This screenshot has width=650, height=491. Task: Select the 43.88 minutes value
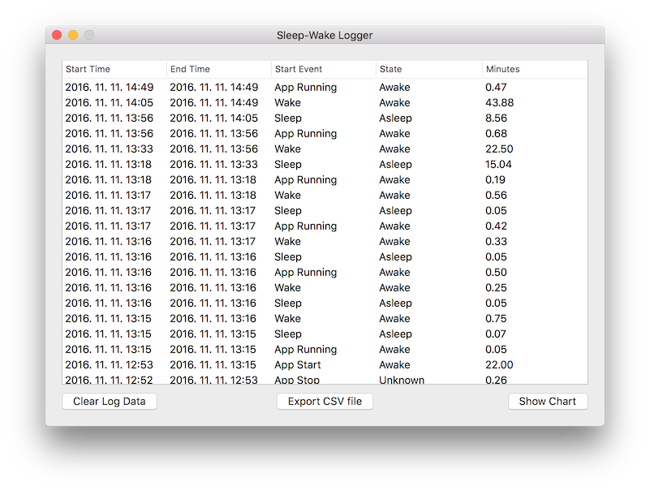click(x=500, y=102)
